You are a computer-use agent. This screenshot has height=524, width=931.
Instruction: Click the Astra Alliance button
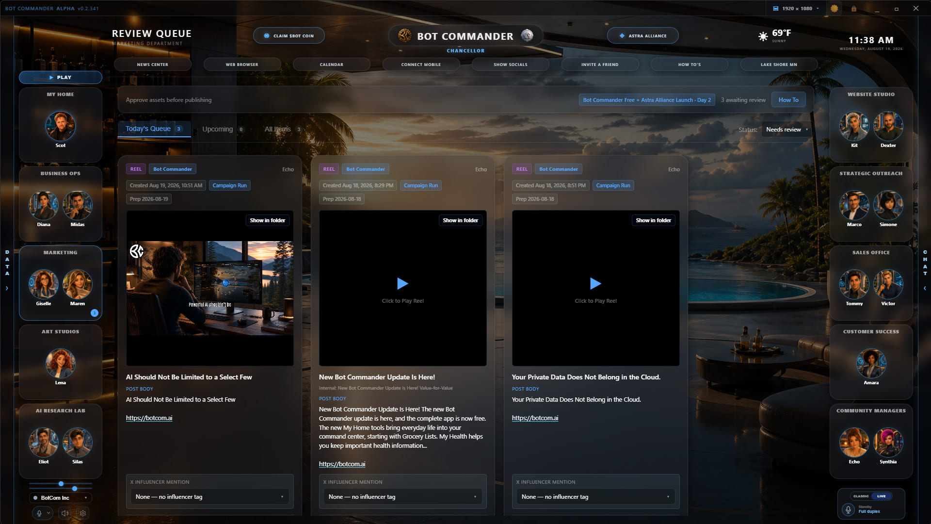click(643, 35)
